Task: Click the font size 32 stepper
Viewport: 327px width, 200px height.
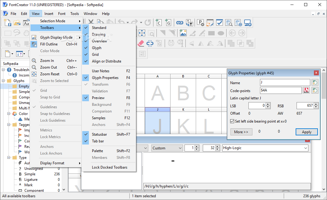Action: tap(217, 148)
